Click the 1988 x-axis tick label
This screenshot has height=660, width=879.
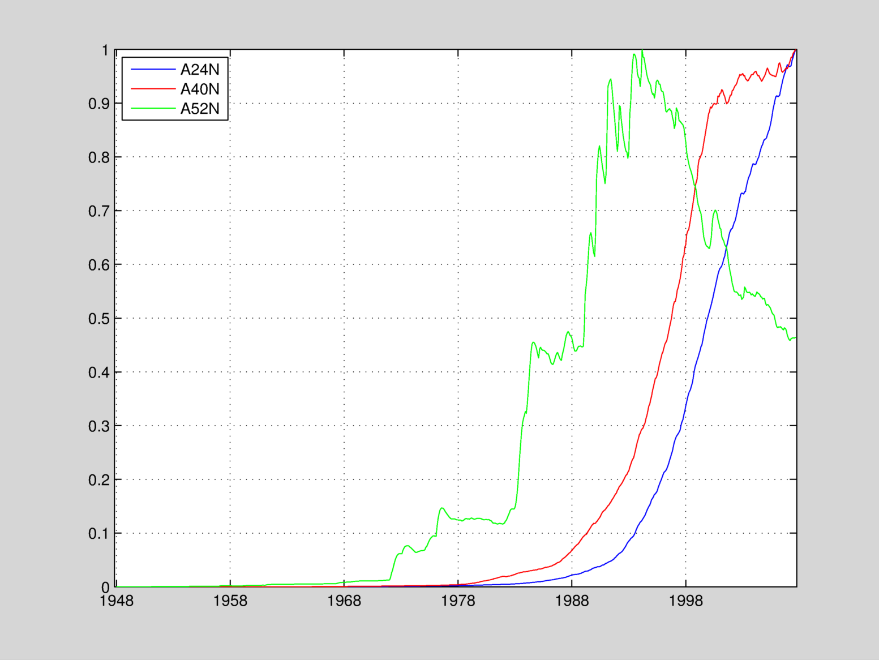pos(572,601)
